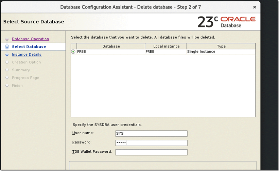Image resolution: width=279 pixels, height=171 pixels.
Task: Open the Instance Details step link
Action: tap(27, 55)
